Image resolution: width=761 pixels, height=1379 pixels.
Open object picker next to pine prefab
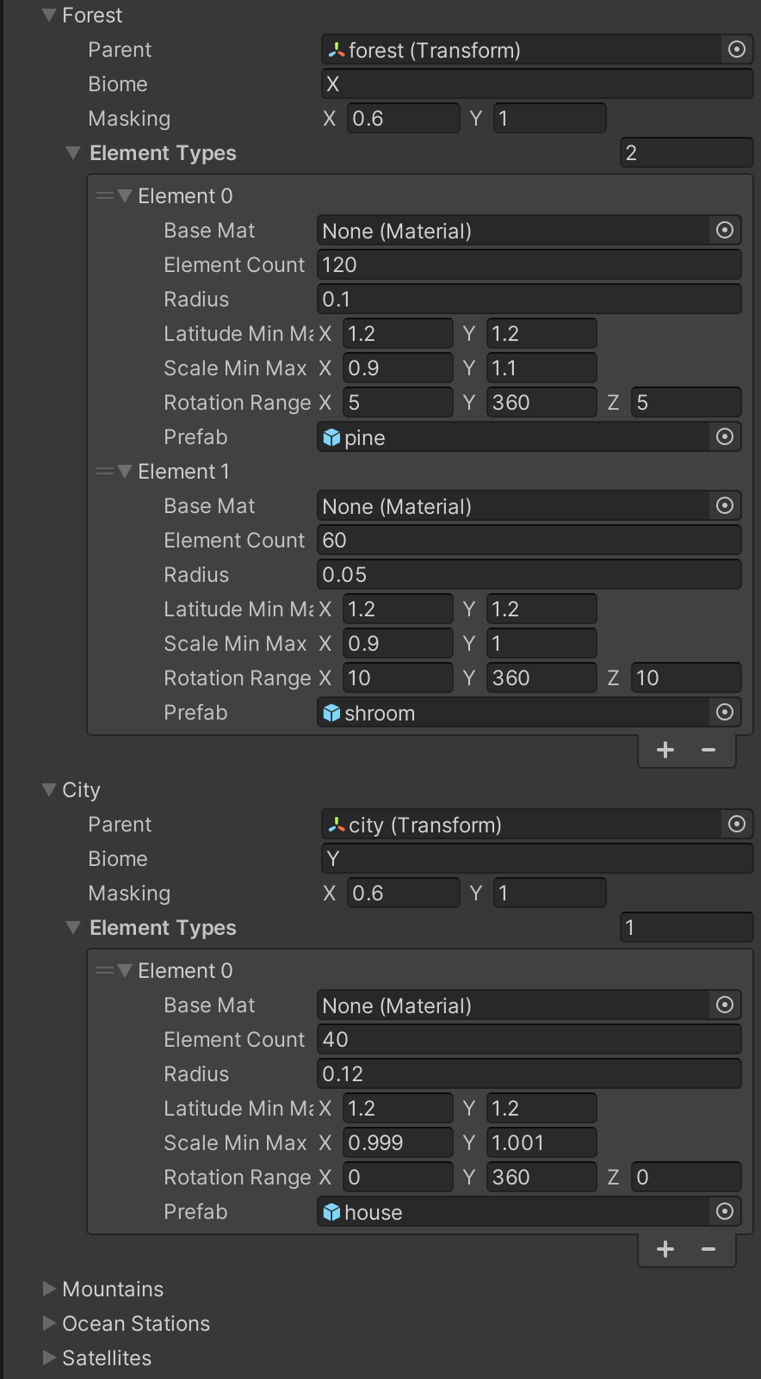coord(725,437)
